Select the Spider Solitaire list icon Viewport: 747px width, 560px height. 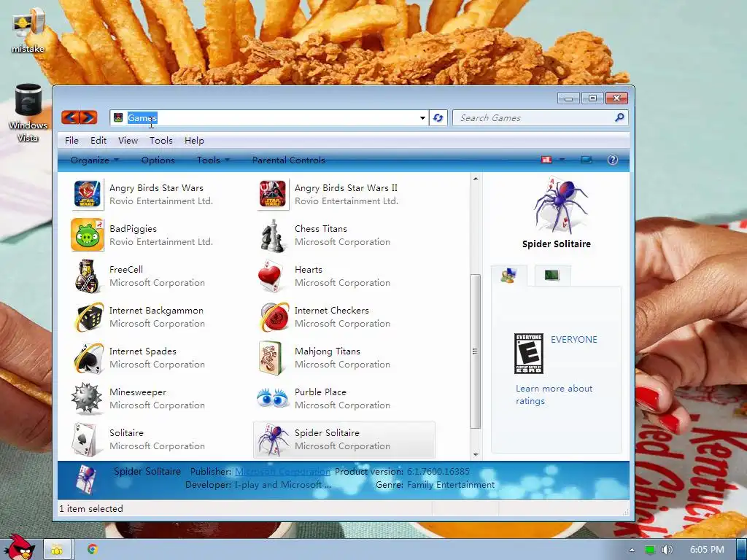[x=273, y=439]
